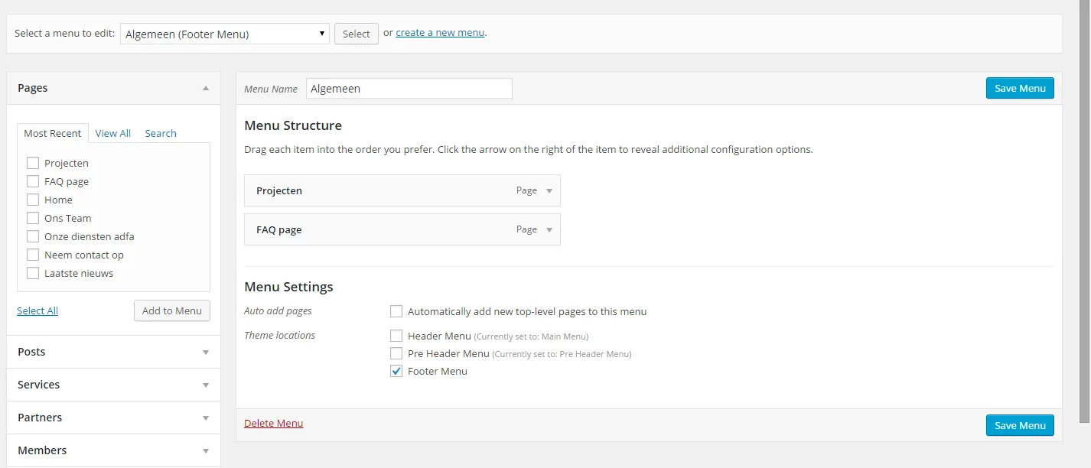Tick the Ons Team page checkbox
Screen dimensions: 1091x468
point(33,218)
